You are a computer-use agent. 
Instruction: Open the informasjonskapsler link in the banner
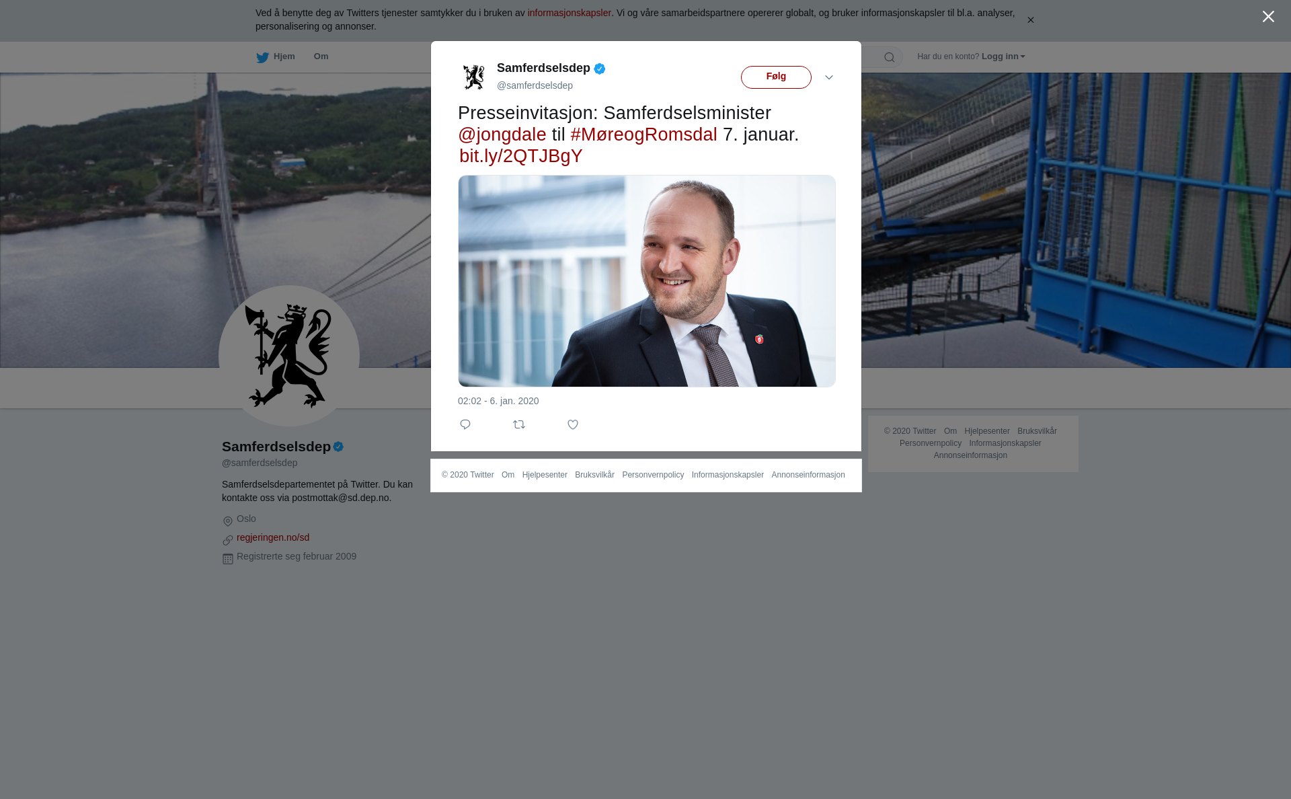(x=569, y=13)
